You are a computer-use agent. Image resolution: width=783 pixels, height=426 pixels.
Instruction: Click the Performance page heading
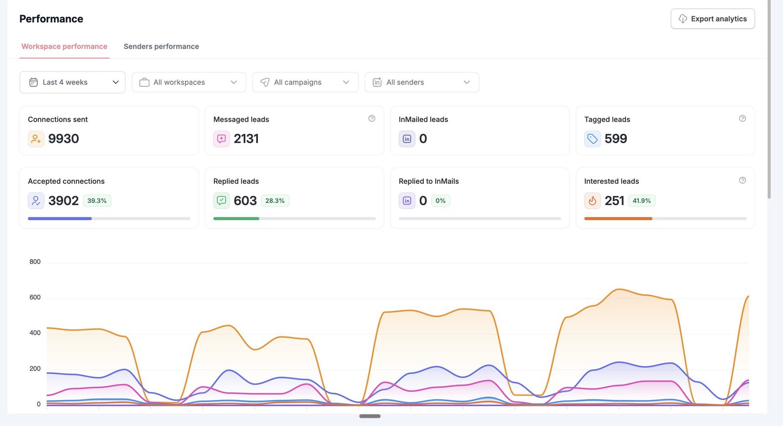51,19
